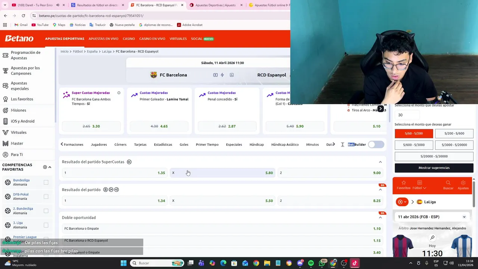The height and width of the screenshot is (269, 478).
Task: Mute the YouTube Darell tab audio
Action: (58, 5)
